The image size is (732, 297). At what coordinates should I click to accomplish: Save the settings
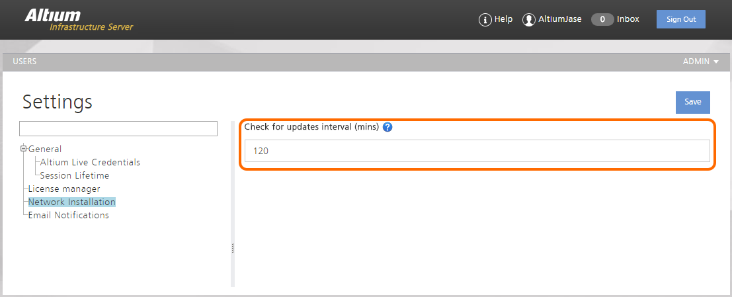pyautogui.click(x=692, y=103)
